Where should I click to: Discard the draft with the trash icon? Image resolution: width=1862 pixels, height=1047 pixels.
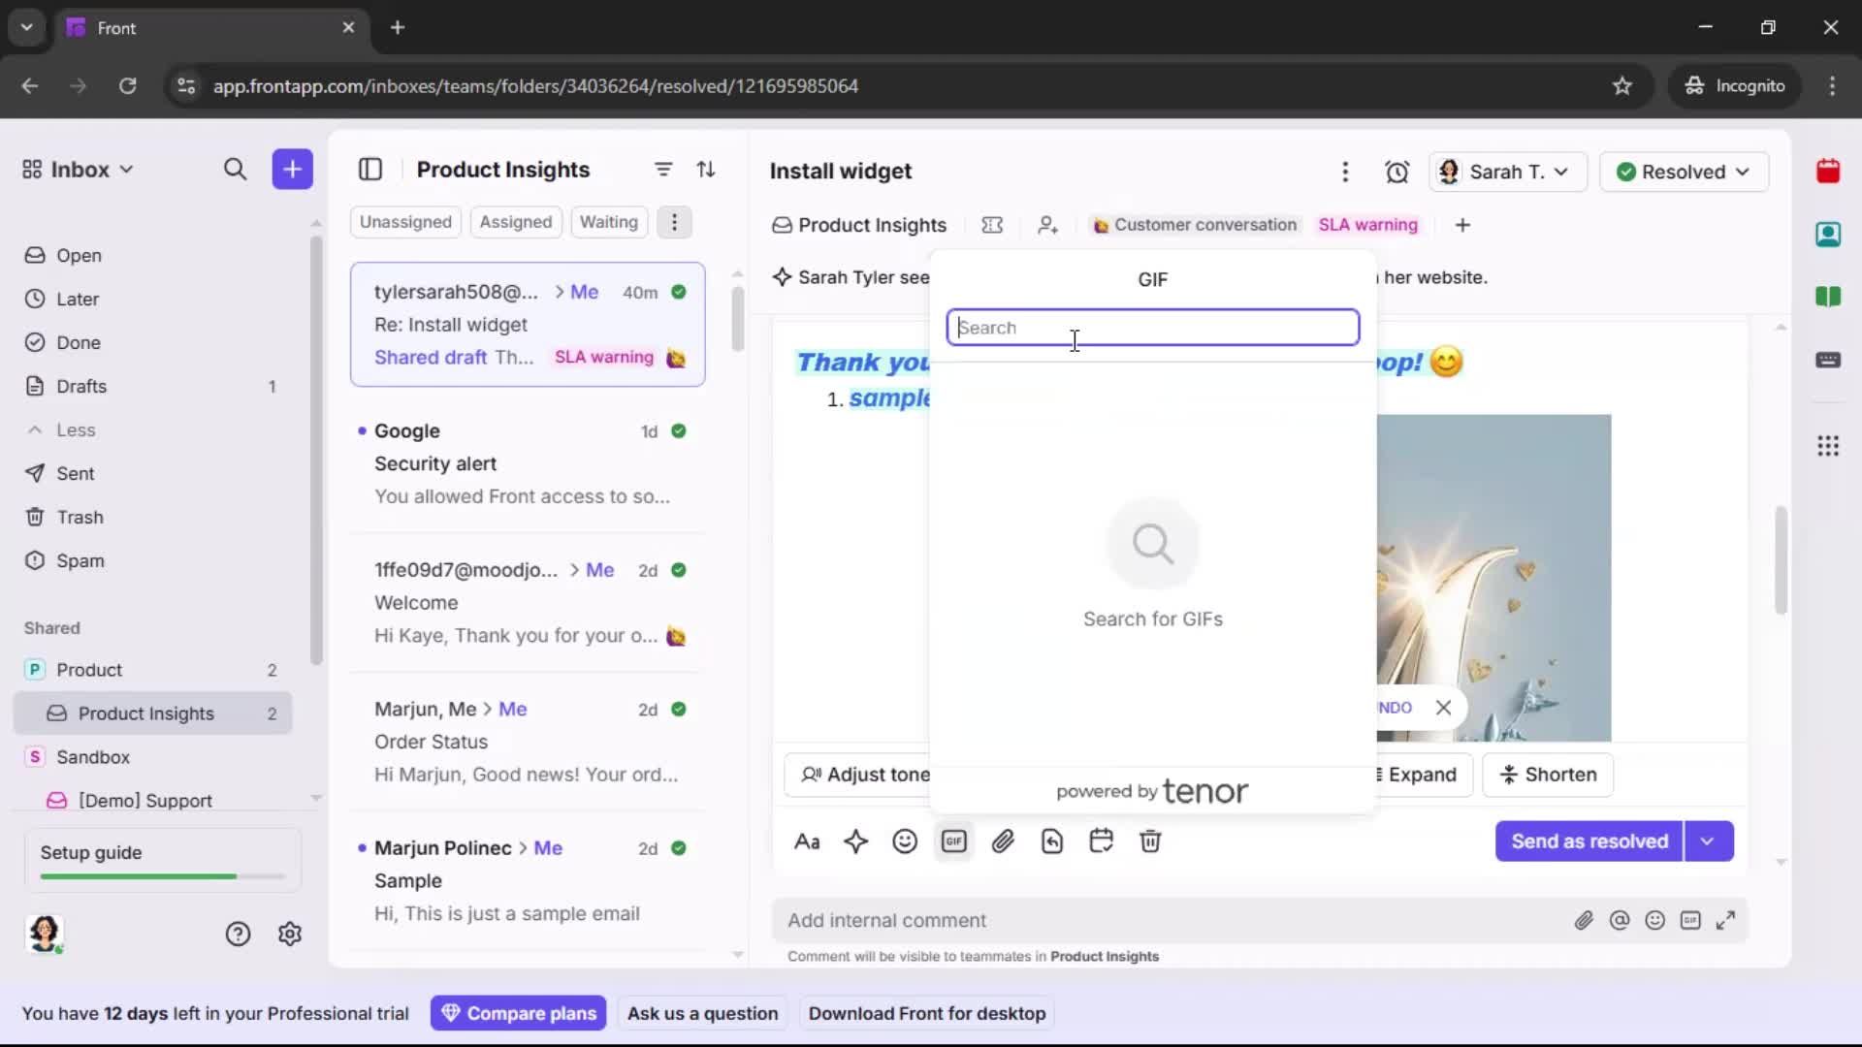coord(1151,841)
